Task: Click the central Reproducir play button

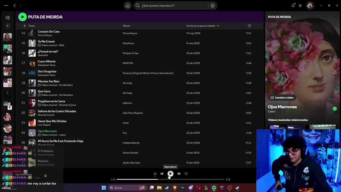Action: (x=170, y=174)
